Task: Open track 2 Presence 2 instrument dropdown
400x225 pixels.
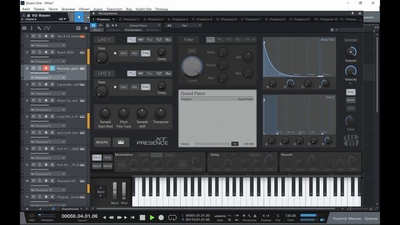Action: (48, 61)
